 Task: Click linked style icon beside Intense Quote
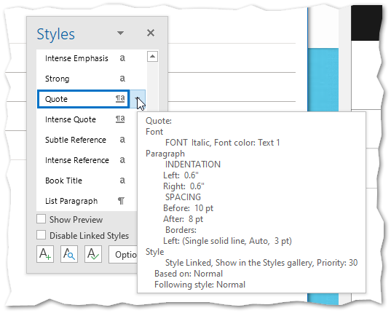pos(120,119)
